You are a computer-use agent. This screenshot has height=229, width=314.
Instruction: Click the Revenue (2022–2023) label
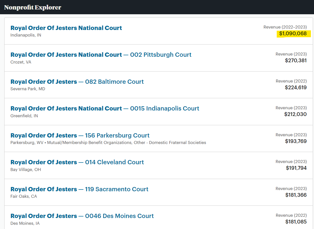(x=285, y=27)
